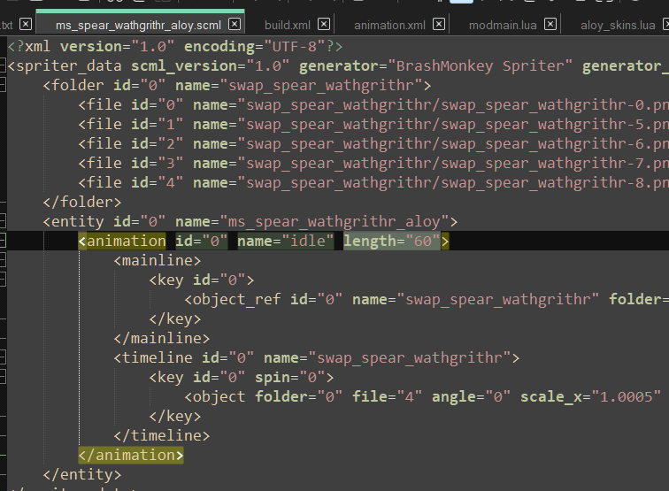669x491 pixels.
Task: Click the length="60" attribute text
Action: (391, 241)
